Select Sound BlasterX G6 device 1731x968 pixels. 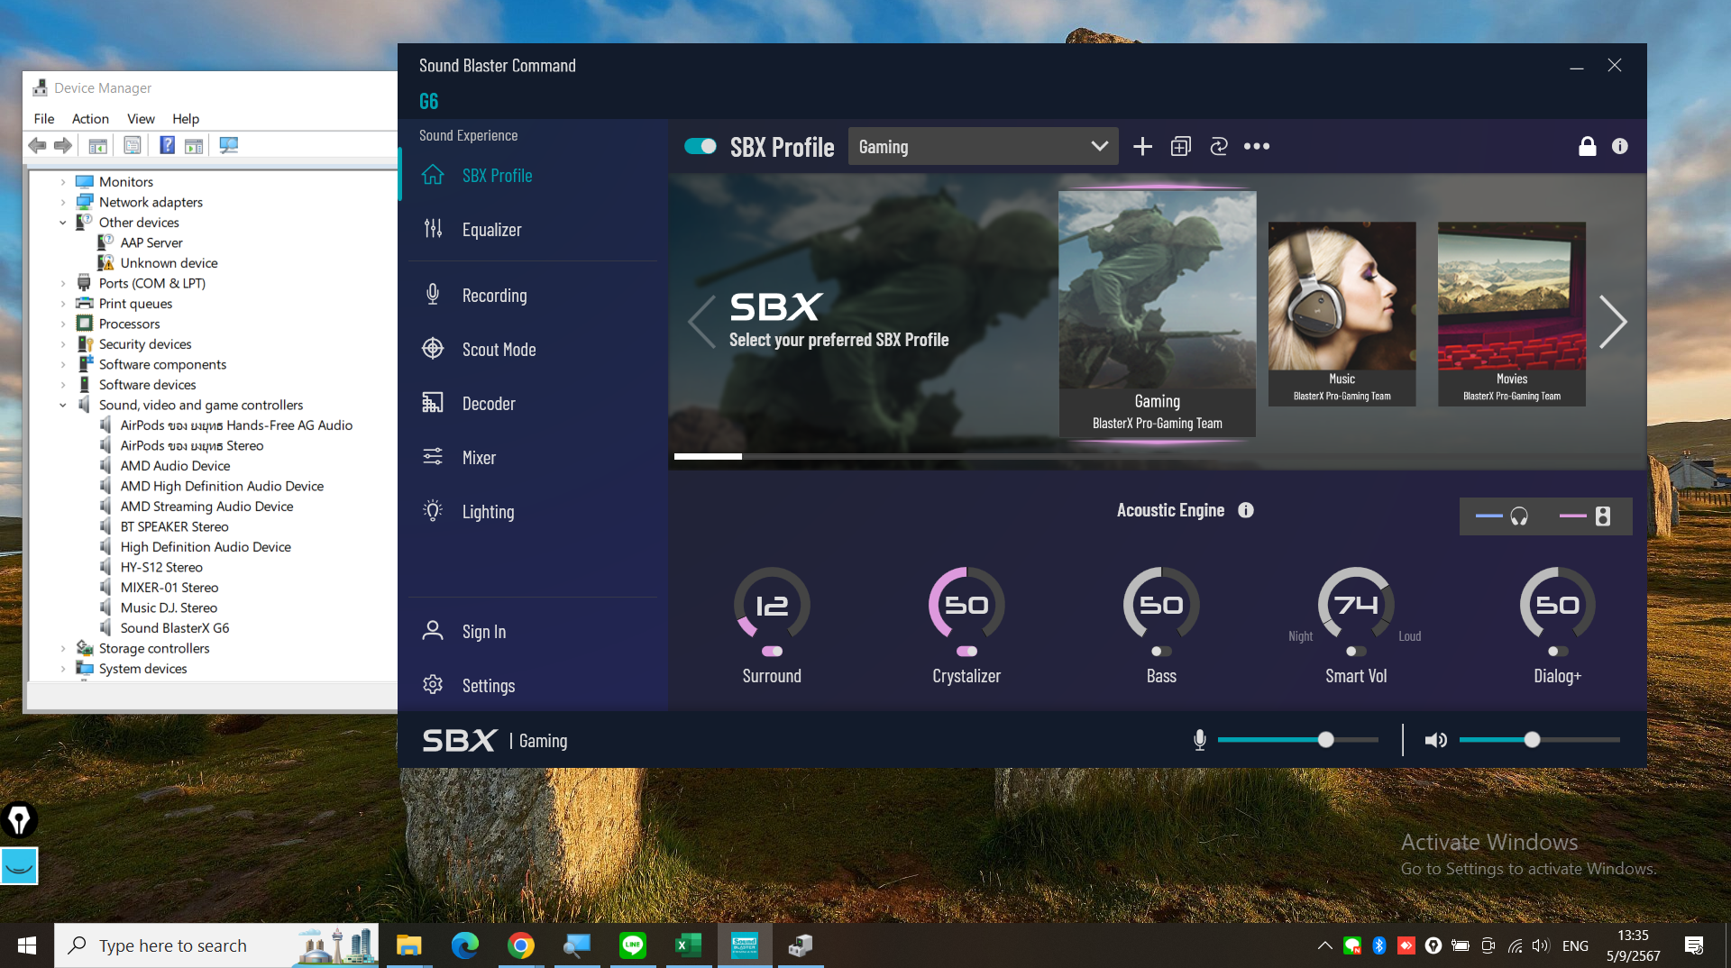175,628
